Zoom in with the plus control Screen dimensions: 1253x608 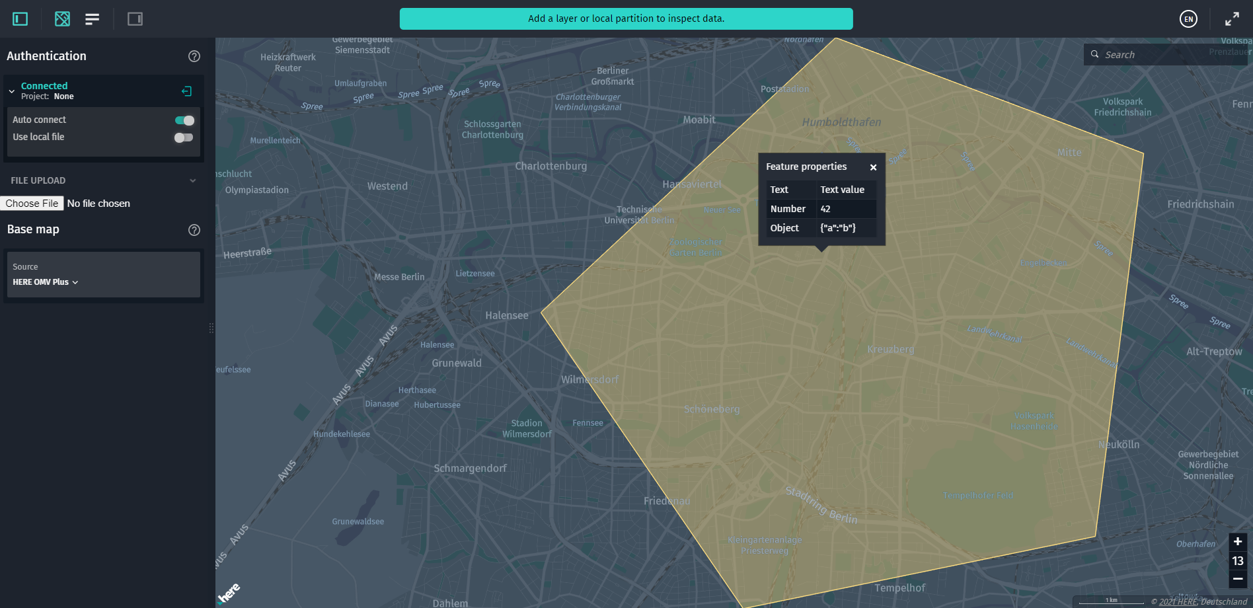coord(1237,542)
